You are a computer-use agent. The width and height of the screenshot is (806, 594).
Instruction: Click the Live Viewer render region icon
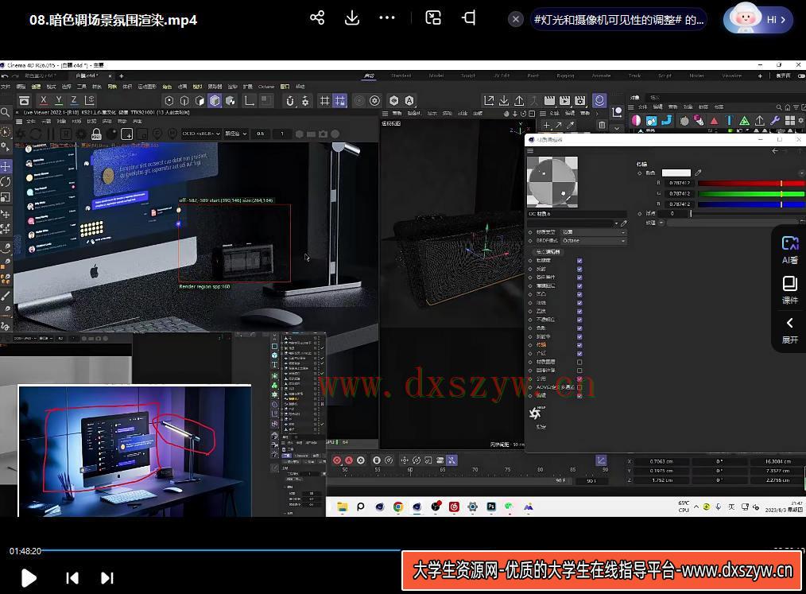[127, 134]
